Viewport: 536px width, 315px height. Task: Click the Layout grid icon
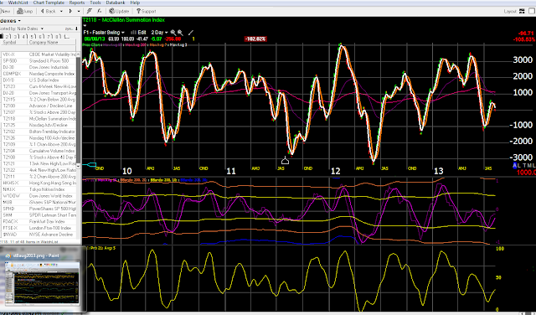(522, 11)
